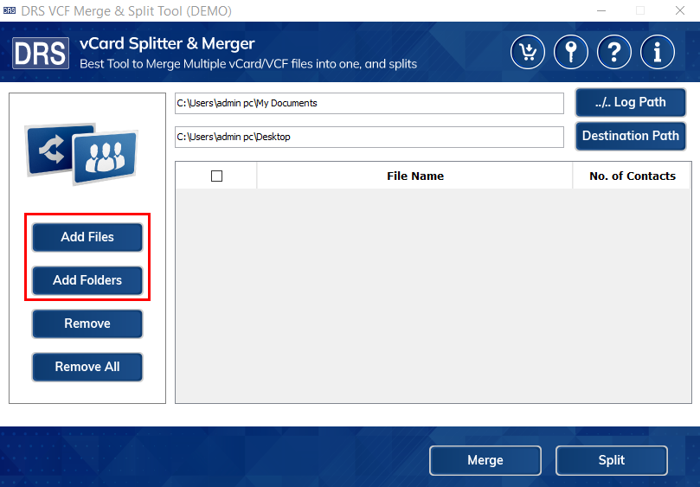Screen dimensions: 700x487
Task: Open help via question mark icon
Action: 614,52
